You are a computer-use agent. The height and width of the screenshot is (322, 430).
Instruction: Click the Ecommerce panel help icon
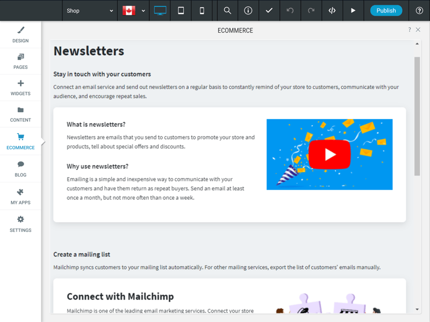point(410,30)
